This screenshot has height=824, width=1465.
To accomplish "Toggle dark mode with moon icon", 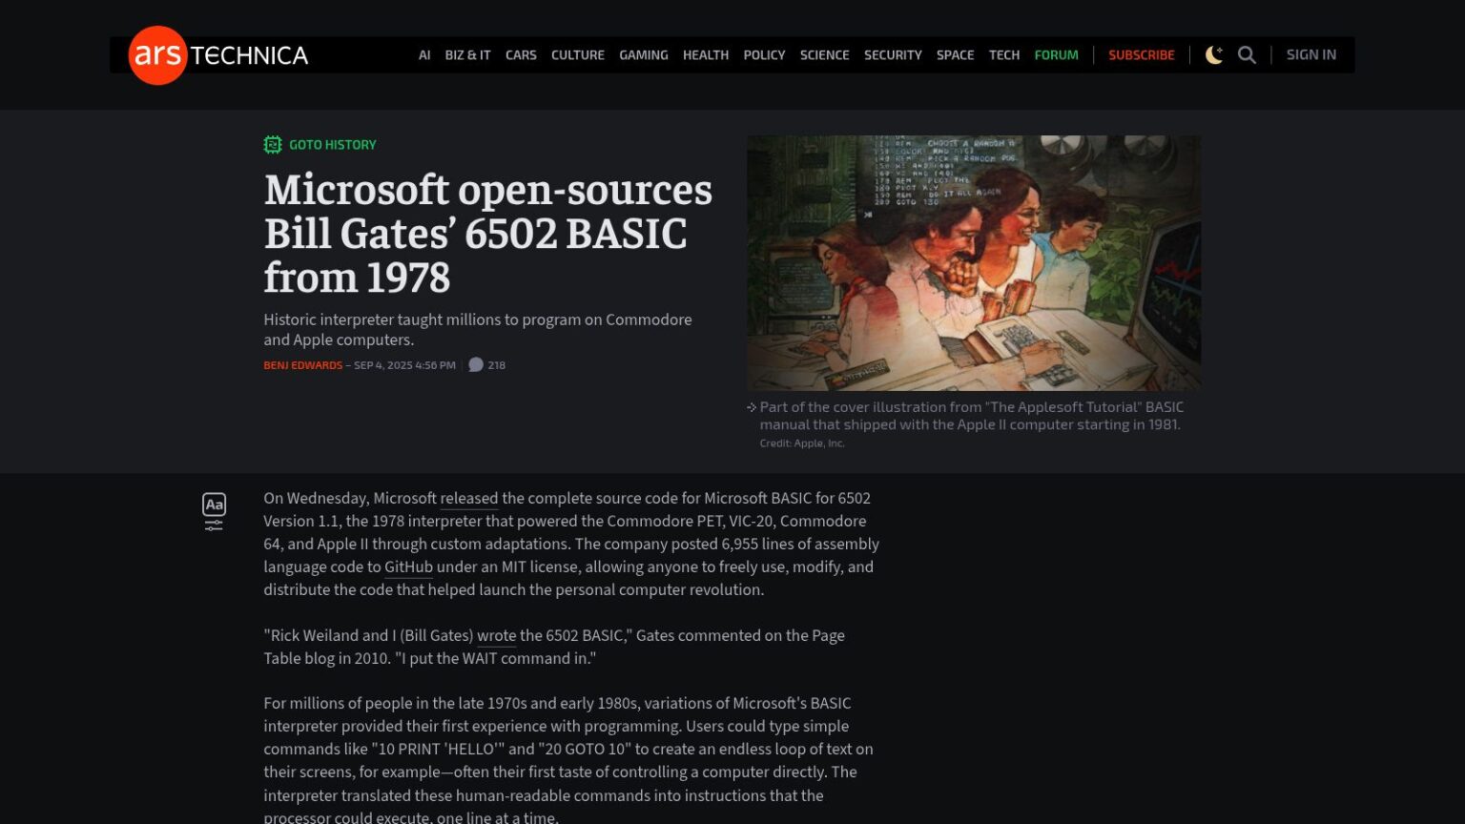I will [1214, 55].
